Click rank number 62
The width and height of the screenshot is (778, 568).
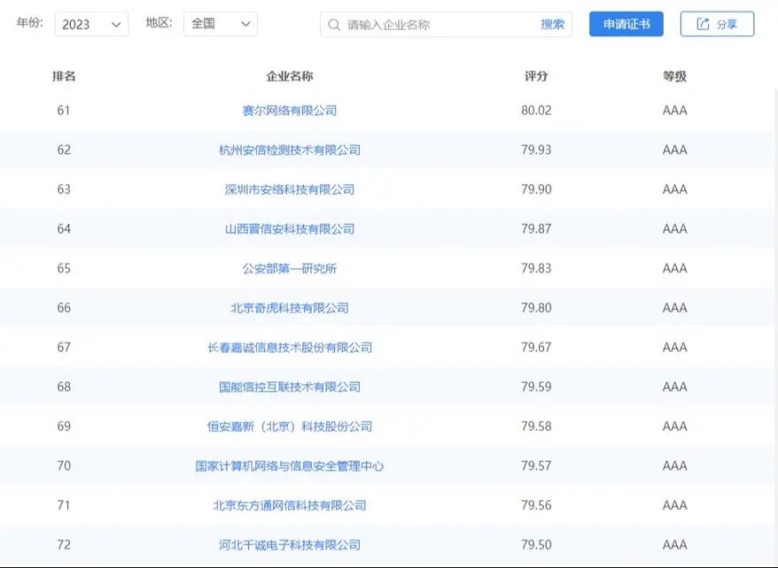coord(64,150)
